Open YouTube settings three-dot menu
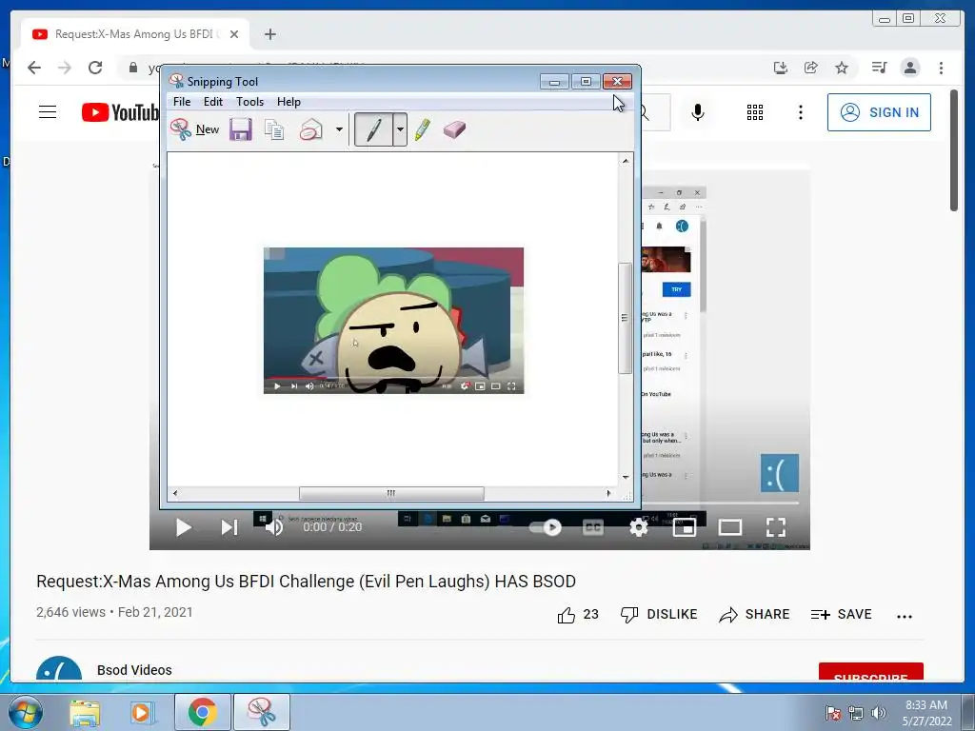 pos(800,112)
